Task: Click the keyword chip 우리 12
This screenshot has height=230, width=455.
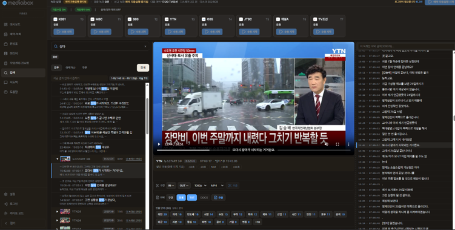Action: pos(237,214)
